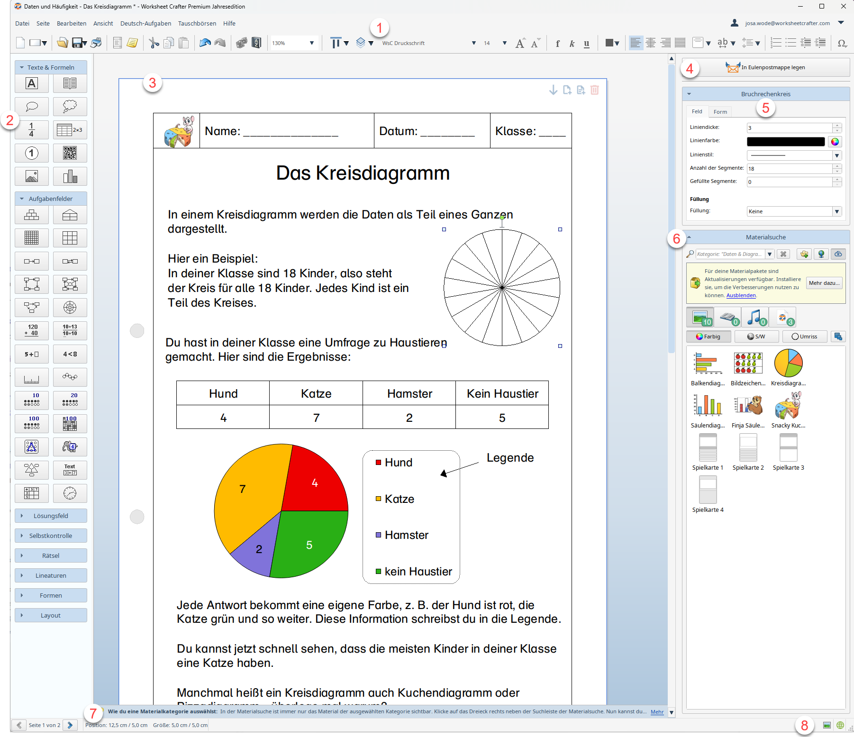The width and height of the screenshot is (854, 737).
Task: Insert a clock exercise field
Action: click(x=70, y=493)
